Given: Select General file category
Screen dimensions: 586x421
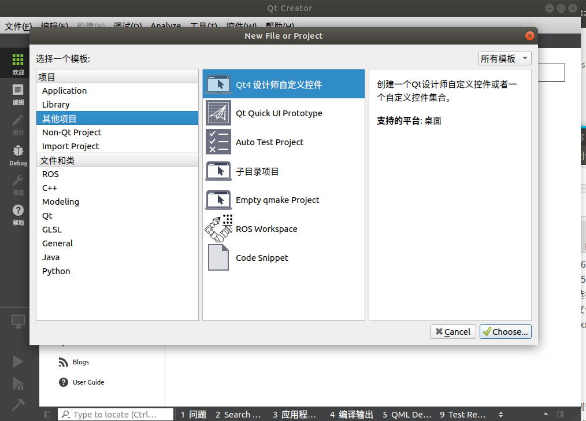Looking at the screenshot, I should coord(117,243).
